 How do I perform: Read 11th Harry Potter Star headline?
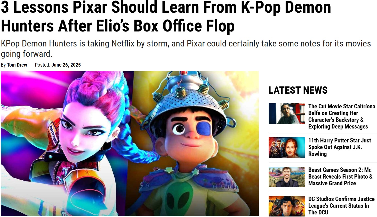click(x=340, y=147)
